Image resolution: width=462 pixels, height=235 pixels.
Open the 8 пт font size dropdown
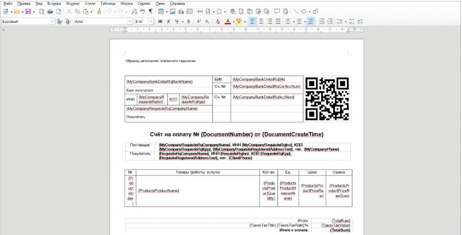(x=151, y=21)
